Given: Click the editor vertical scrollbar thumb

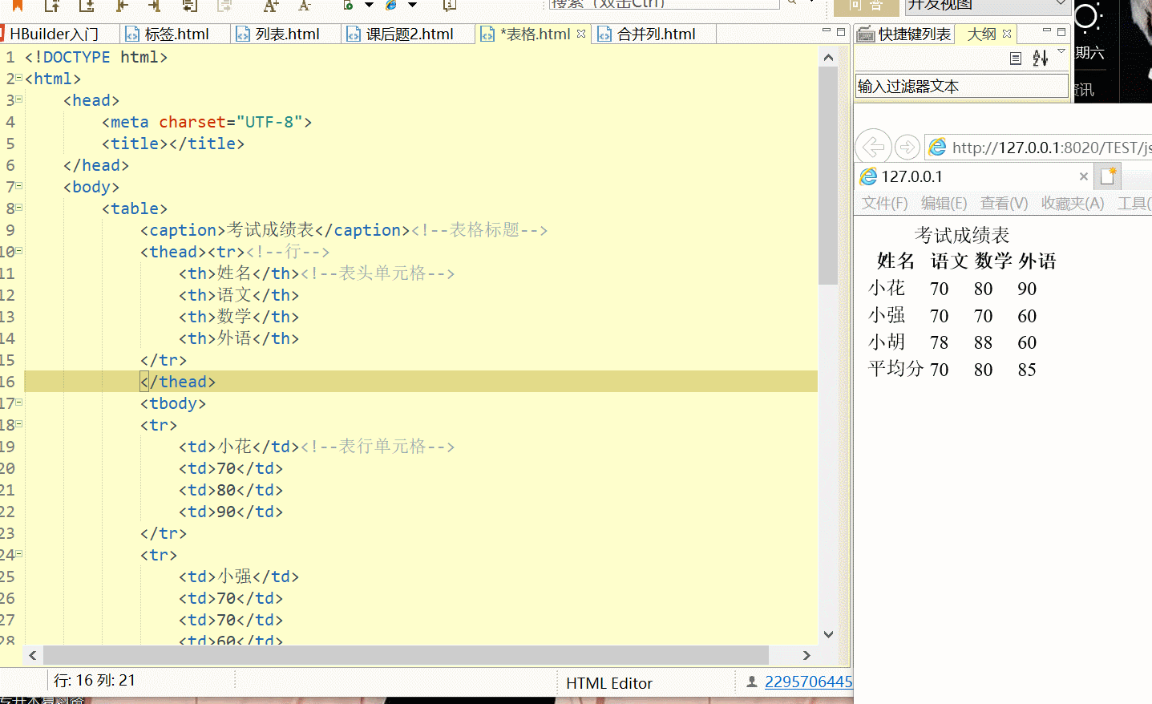Looking at the screenshot, I should (828, 176).
